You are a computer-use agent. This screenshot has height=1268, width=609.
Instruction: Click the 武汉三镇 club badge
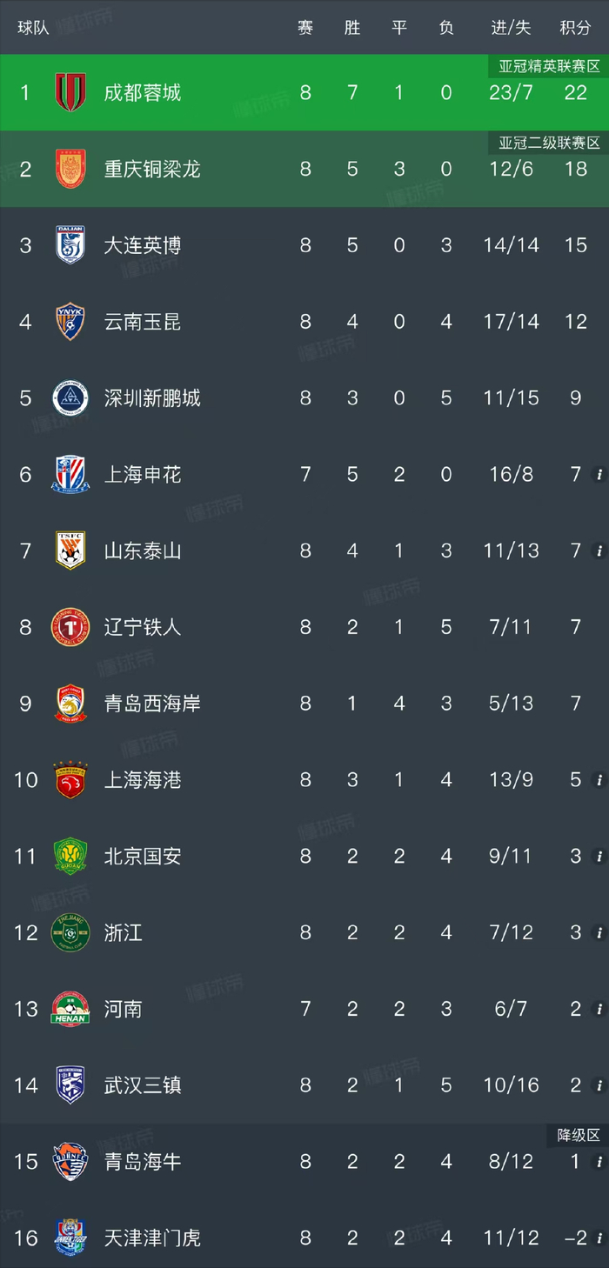tap(70, 1084)
